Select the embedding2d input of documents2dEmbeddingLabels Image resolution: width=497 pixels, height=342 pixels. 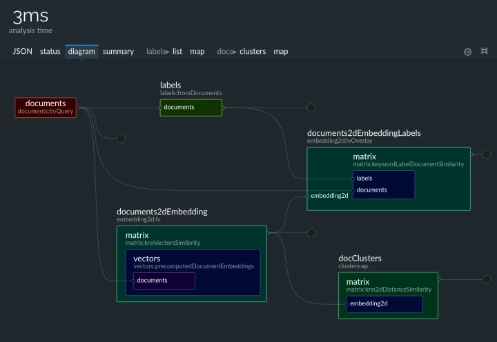click(329, 196)
